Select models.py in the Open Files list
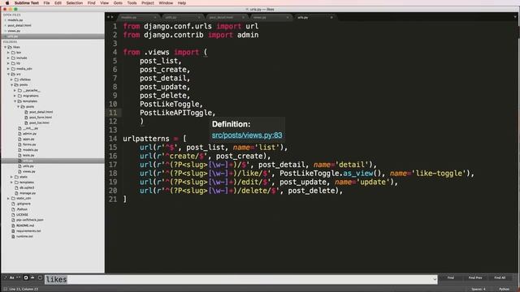This screenshot has height=292, width=520. click(x=15, y=19)
